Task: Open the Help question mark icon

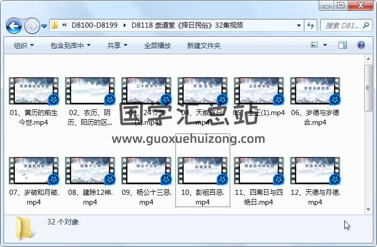Action: [361, 46]
